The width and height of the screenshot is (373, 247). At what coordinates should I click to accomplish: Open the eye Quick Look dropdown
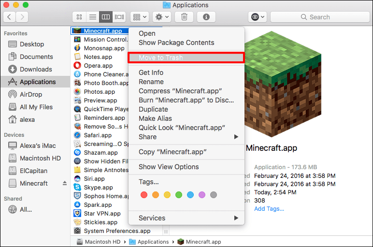point(258,17)
